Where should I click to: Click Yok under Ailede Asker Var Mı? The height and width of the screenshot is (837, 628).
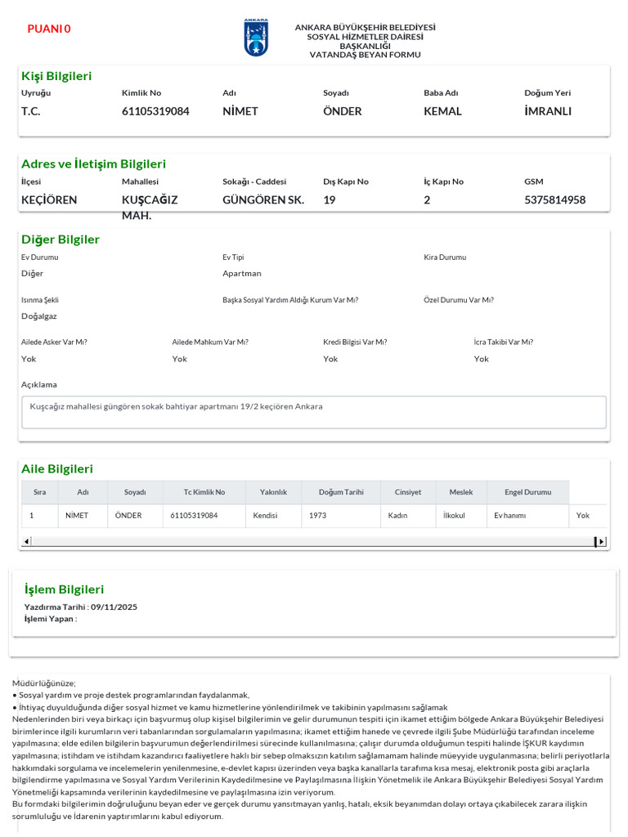(29, 359)
